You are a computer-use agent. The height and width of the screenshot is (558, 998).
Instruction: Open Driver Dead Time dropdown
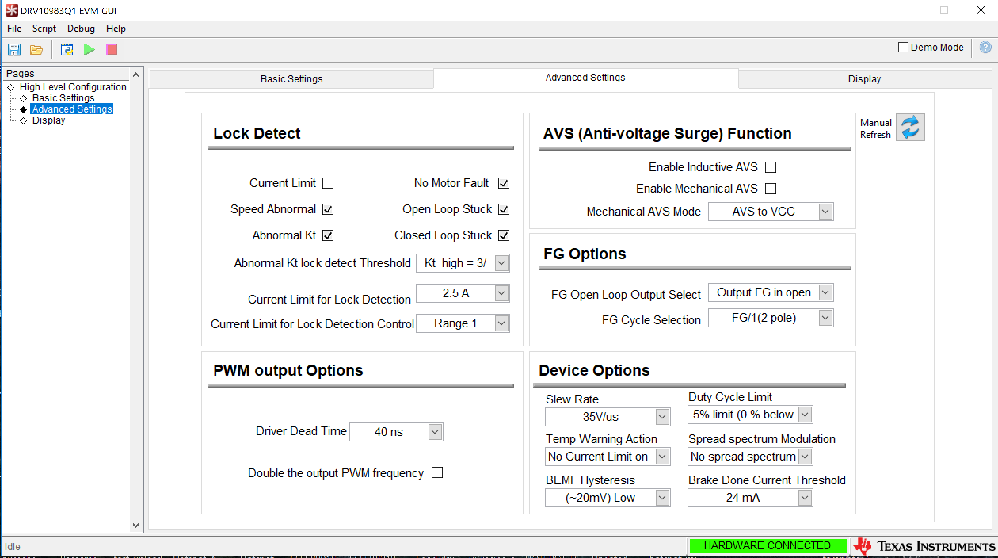pos(396,432)
